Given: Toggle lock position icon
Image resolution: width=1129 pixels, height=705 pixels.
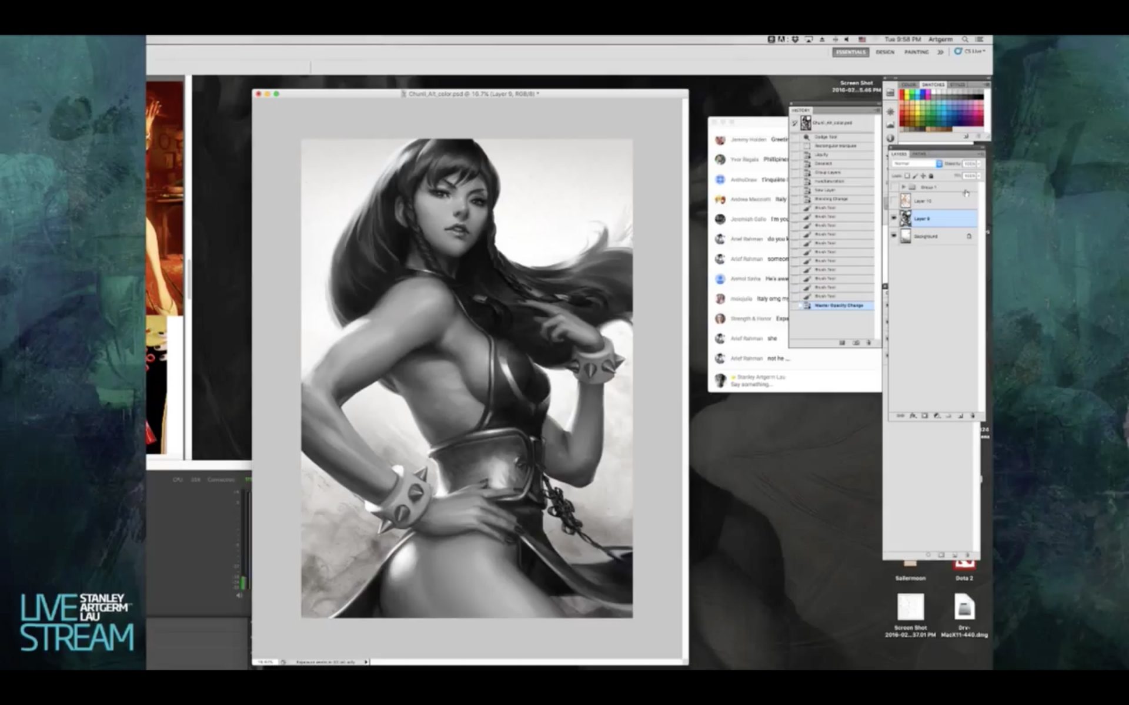Looking at the screenshot, I should [923, 176].
